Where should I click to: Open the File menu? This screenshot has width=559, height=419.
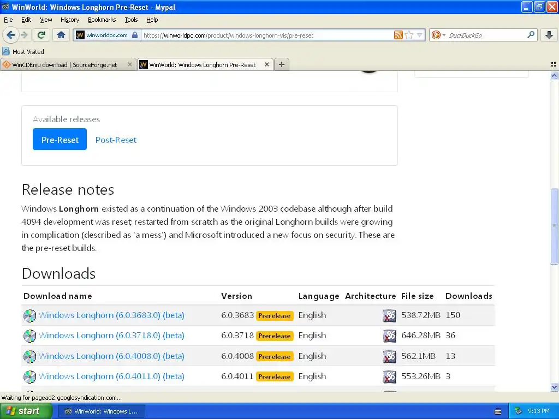(8, 20)
